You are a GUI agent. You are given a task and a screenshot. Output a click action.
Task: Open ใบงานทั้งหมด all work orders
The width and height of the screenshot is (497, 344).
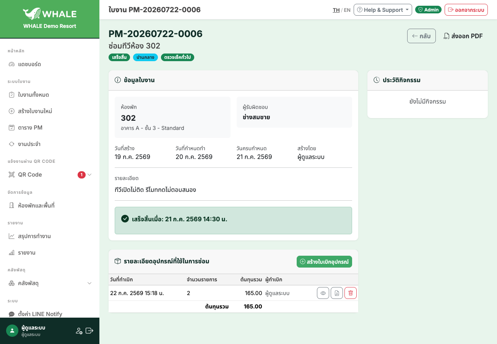pyautogui.click(x=50, y=95)
